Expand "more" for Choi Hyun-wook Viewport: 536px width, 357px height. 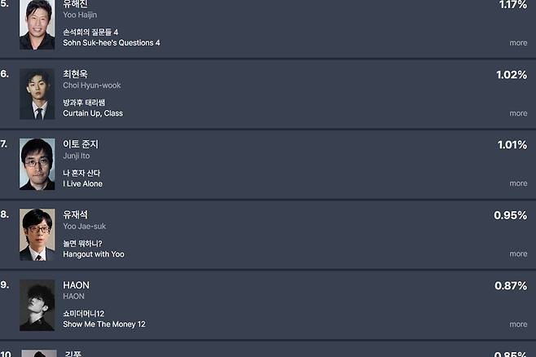coord(518,113)
